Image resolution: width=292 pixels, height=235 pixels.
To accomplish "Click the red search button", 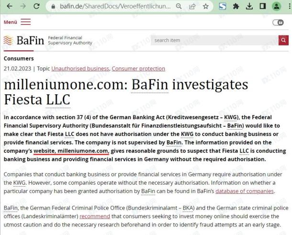I will 283,40.
